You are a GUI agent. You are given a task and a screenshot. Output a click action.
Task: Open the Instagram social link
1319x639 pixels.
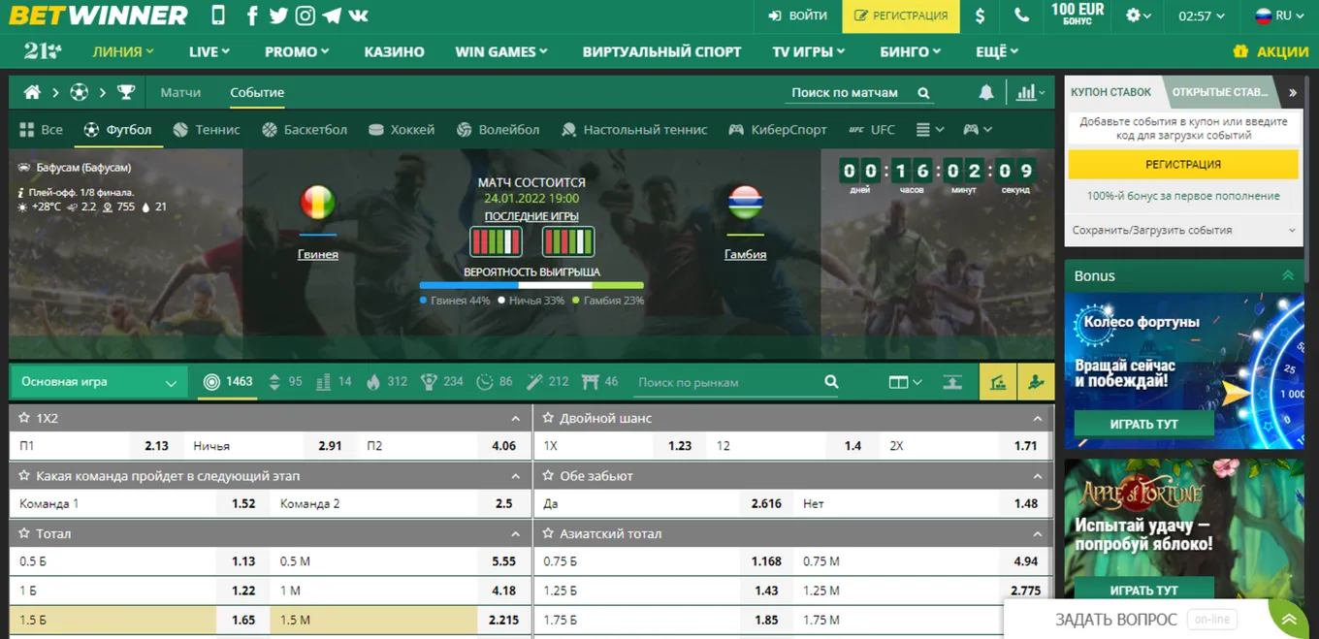tap(306, 16)
